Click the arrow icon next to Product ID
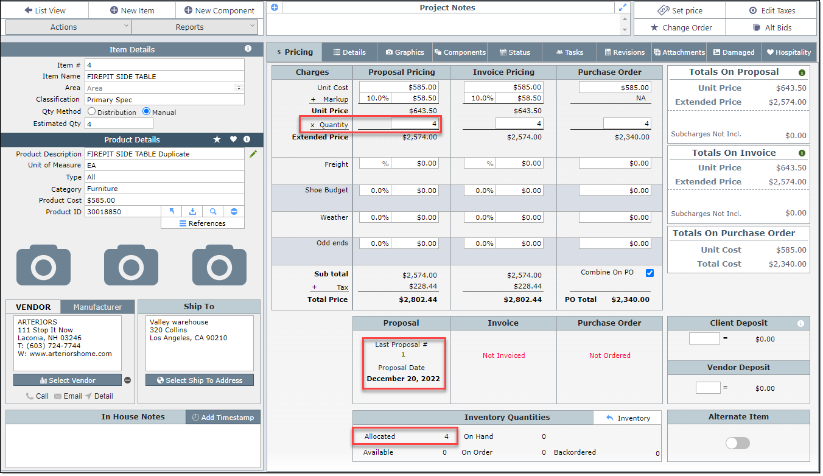The height and width of the screenshot is (476, 823). (x=172, y=211)
